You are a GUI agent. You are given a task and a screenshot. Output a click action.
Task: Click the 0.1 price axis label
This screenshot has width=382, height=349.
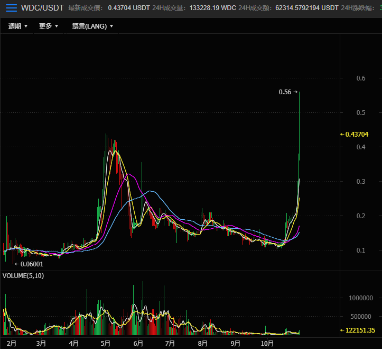coord(346,250)
